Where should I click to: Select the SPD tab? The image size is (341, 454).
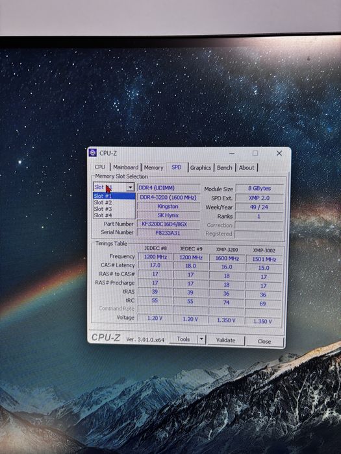[x=176, y=167]
